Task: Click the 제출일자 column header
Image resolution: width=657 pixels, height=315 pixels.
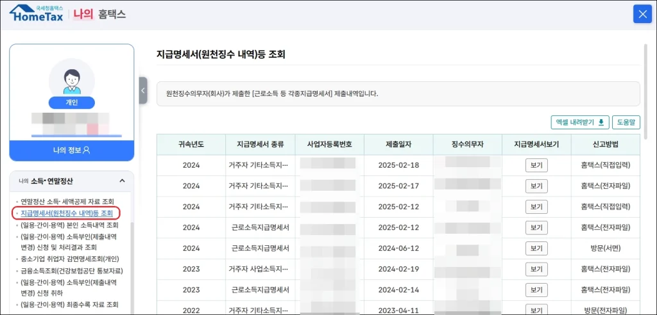Action: (x=399, y=144)
